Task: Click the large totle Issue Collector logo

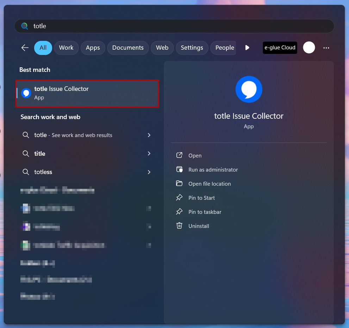Action: [x=249, y=89]
